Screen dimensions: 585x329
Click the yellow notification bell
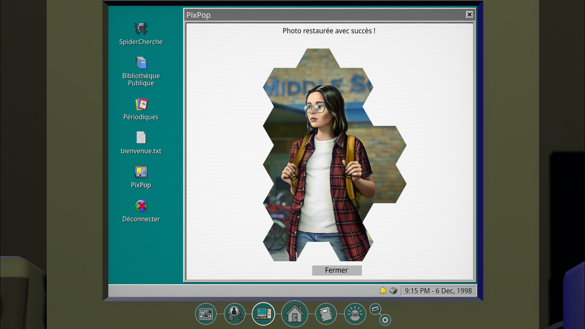[383, 291]
